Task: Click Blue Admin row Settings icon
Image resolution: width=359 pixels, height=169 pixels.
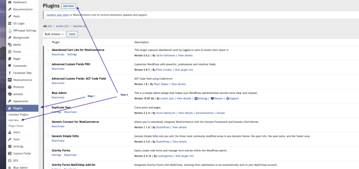Action: [196, 99]
